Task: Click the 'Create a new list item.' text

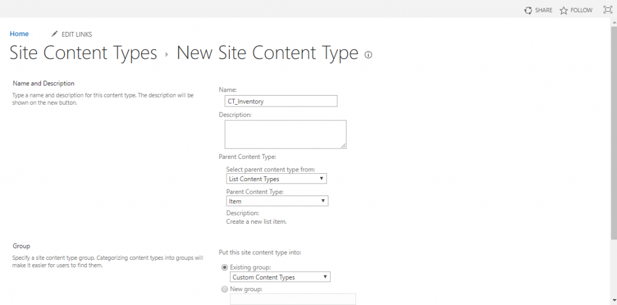Action: tap(257, 221)
